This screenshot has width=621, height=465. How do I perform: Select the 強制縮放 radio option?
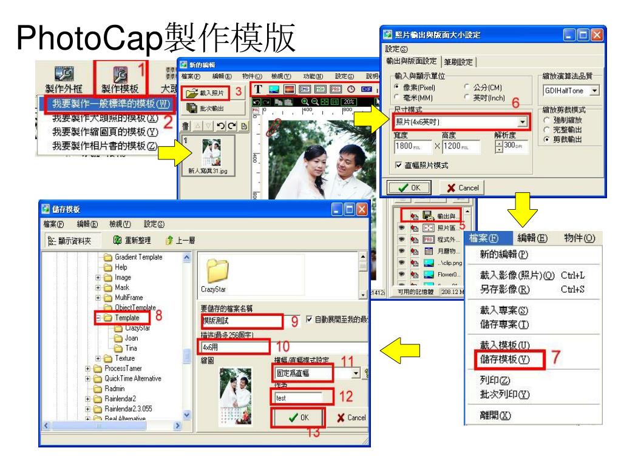(547, 120)
